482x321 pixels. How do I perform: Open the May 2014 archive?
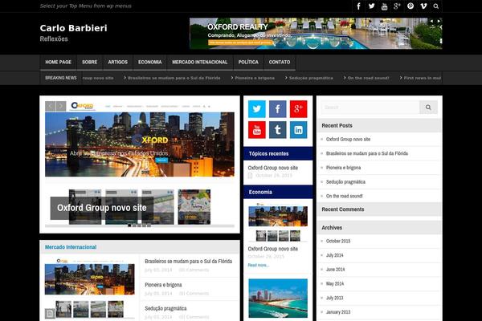click(335, 283)
